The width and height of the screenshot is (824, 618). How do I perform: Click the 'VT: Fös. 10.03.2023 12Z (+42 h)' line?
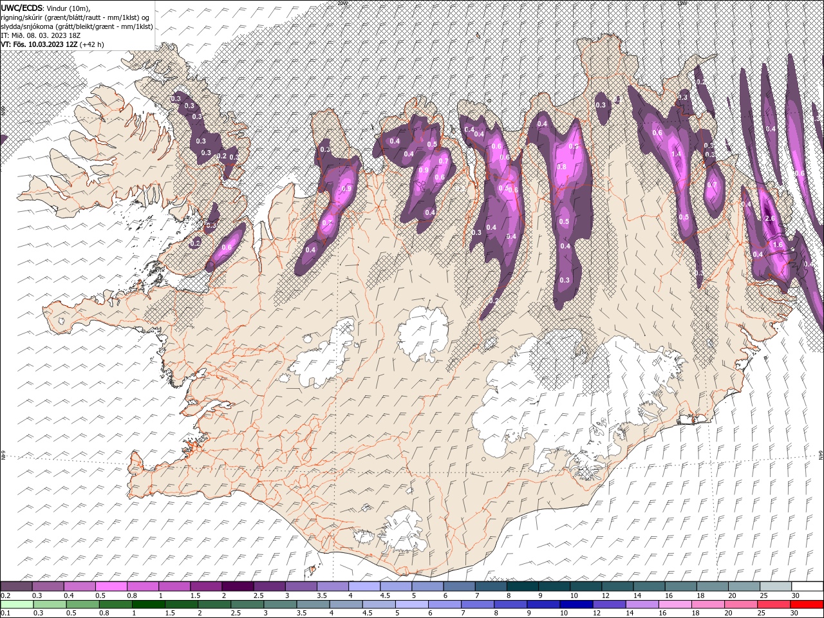click(x=53, y=44)
